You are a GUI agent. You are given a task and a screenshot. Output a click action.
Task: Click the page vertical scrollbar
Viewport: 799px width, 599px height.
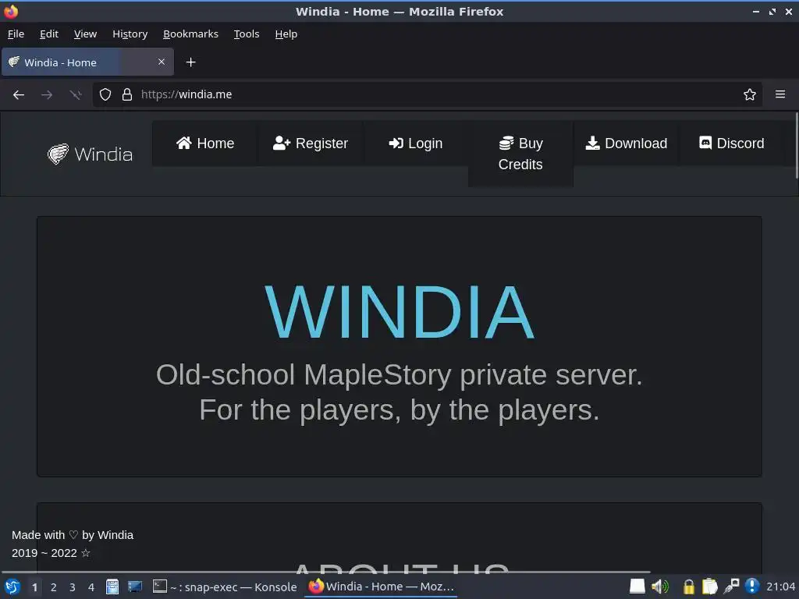pos(797,146)
